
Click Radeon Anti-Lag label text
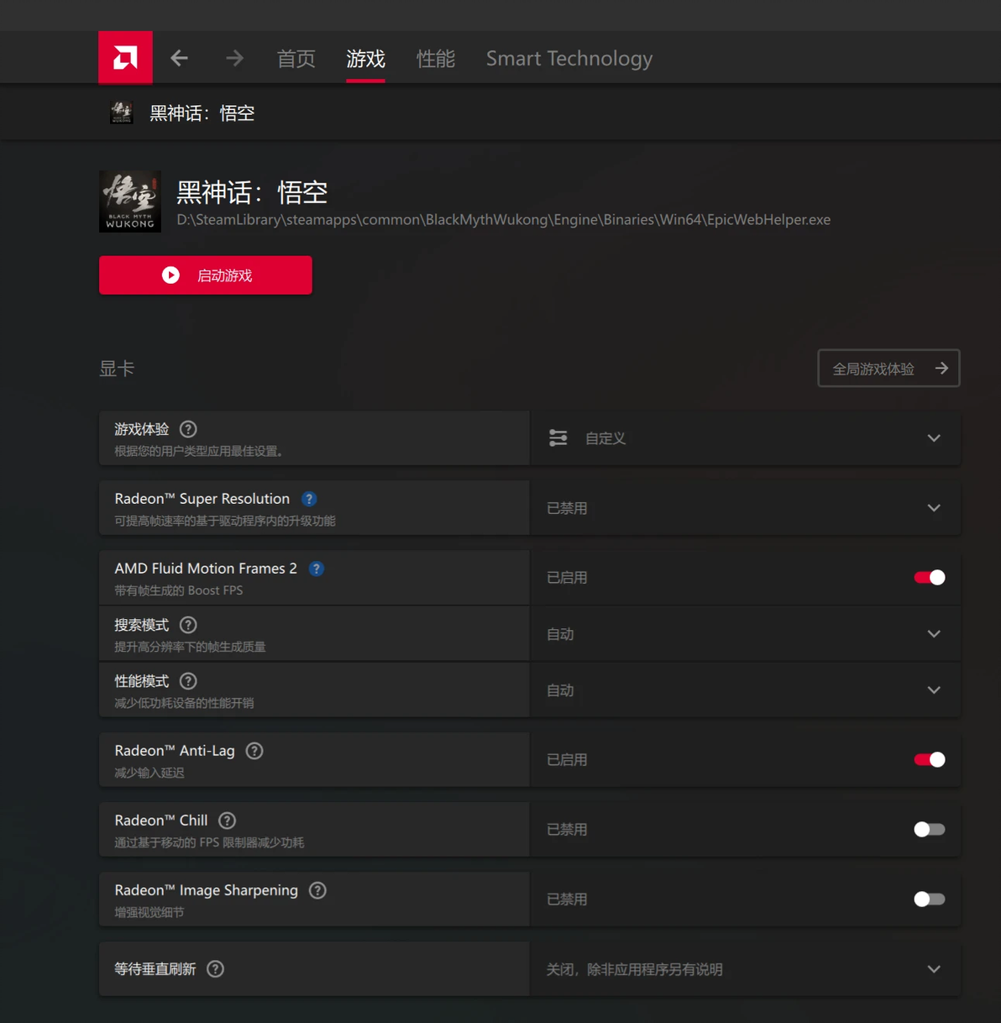coord(175,751)
